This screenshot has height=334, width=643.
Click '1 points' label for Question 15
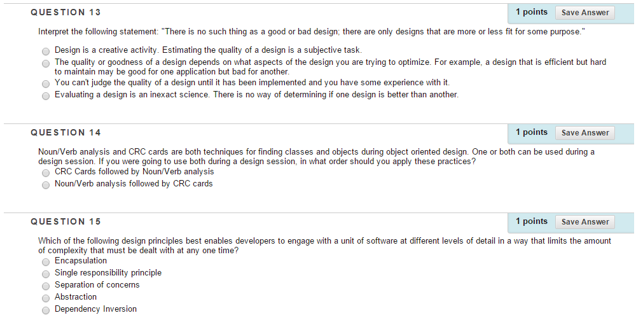532,221
